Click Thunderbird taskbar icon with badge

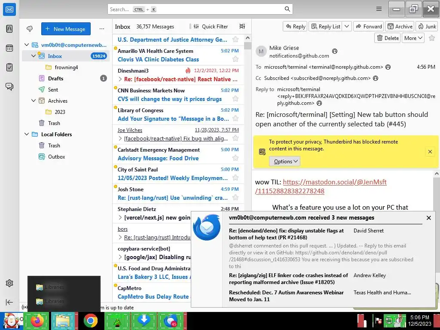(170, 321)
